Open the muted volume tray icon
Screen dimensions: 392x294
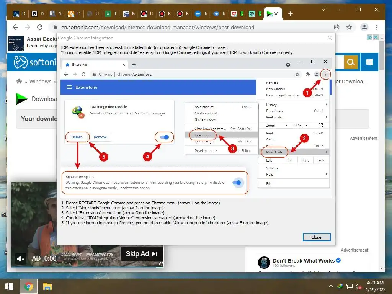pos(358,286)
